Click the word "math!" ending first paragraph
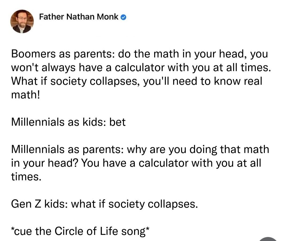Image resolution: width=289 pixels, height=241 pixels. point(25,95)
